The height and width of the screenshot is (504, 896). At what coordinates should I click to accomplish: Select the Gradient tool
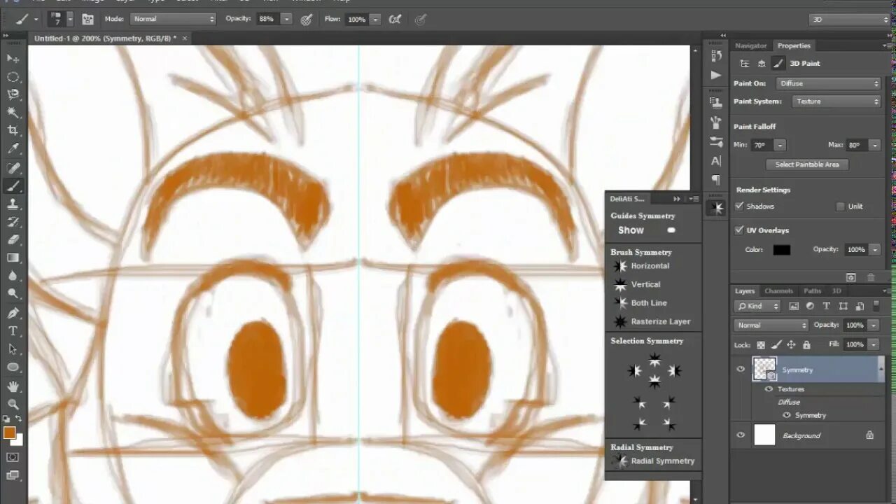13,258
